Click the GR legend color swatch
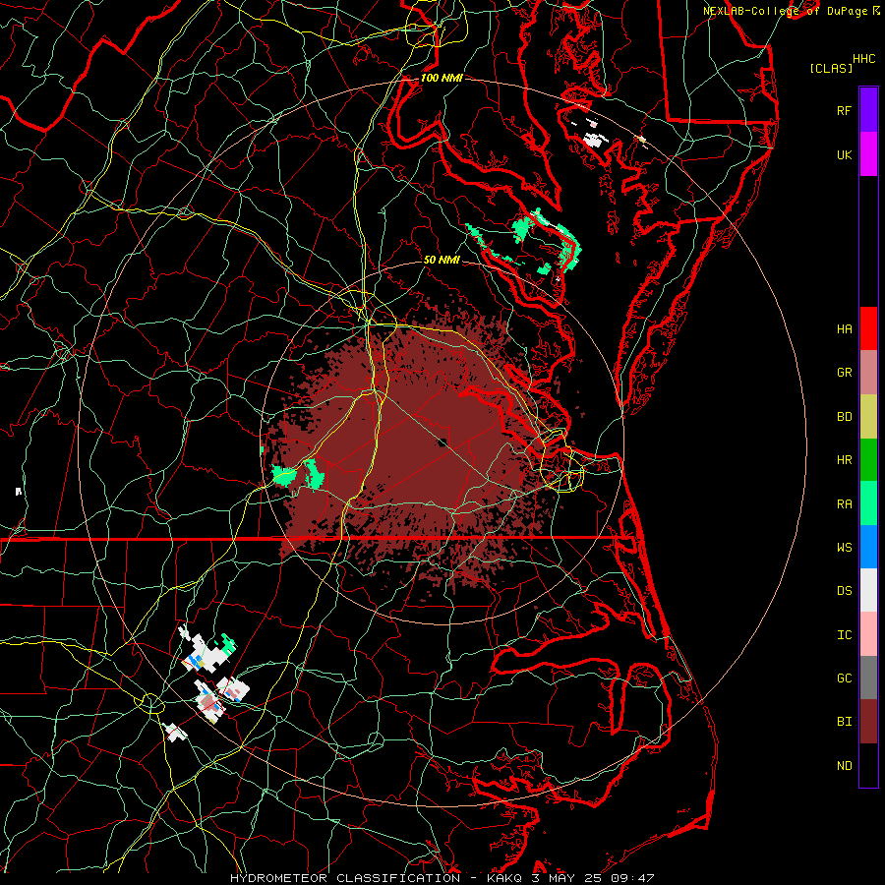This screenshot has width=885, height=885. click(x=868, y=373)
